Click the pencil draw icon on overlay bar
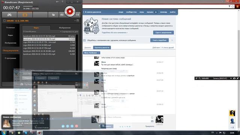240x135 pixels. pyautogui.click(x=237, y=78)
